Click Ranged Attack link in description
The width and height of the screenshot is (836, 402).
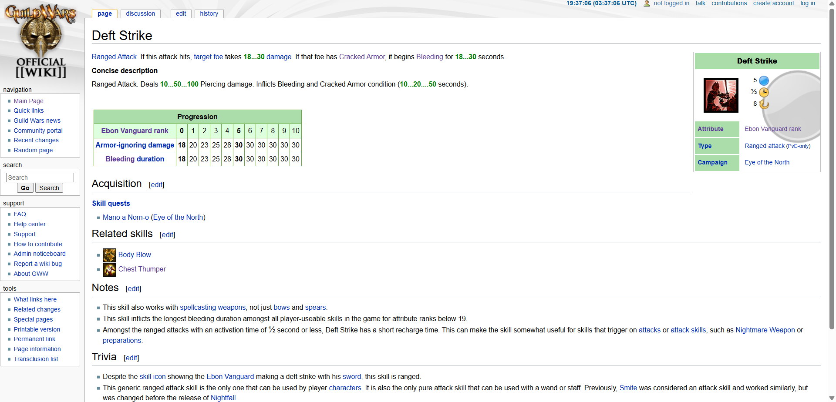114,57
